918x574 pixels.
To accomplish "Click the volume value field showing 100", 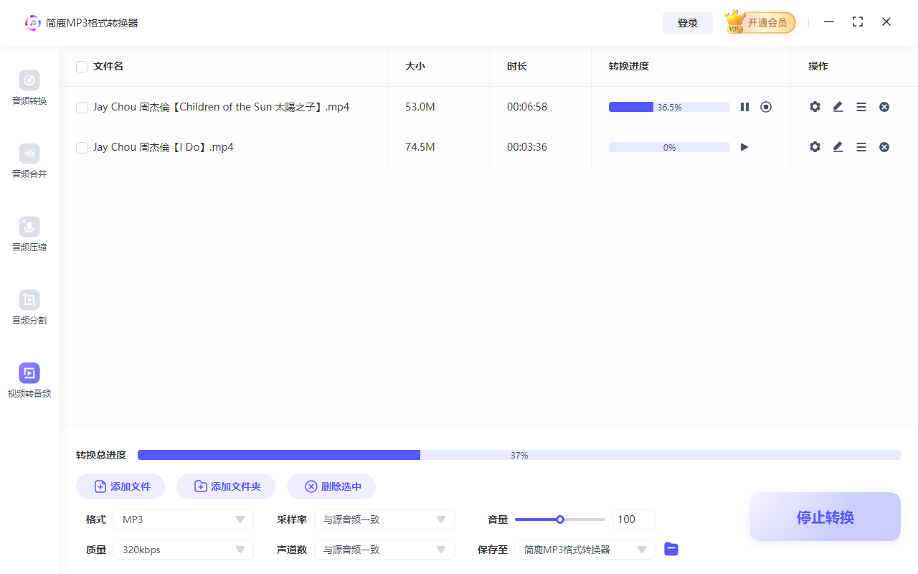I will point(634,519).
